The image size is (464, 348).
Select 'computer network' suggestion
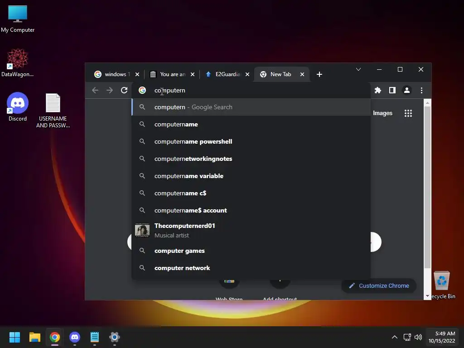pyautogui.click(x=251, y=268)
